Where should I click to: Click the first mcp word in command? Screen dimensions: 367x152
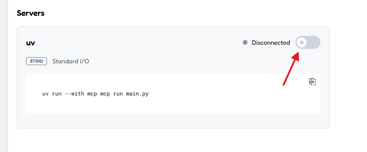(92, 94)
